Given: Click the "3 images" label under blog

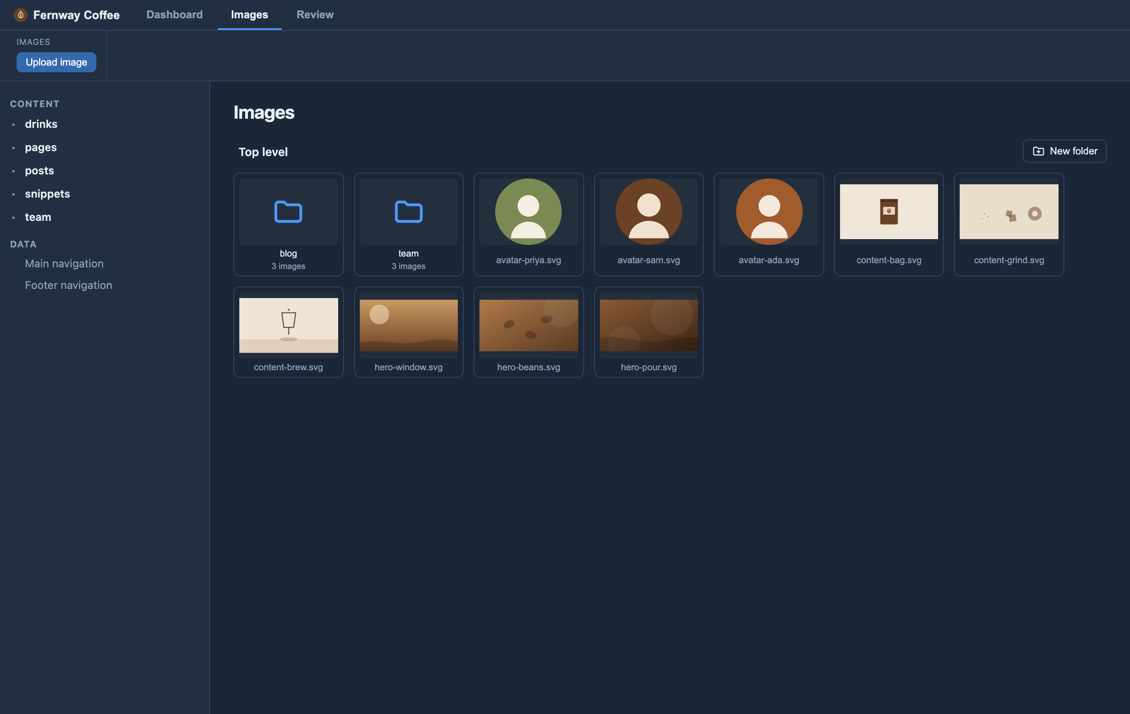Looking at the screenshot, I should pyautogui.click(x=288, y=266).
